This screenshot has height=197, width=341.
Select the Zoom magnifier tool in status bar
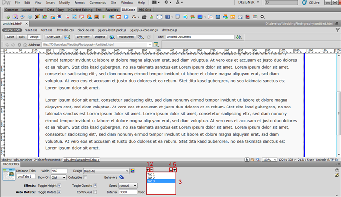click(259, 160)
